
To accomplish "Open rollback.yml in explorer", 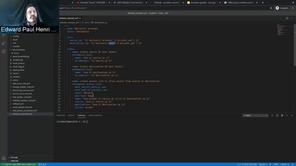I will coord(18,104).
